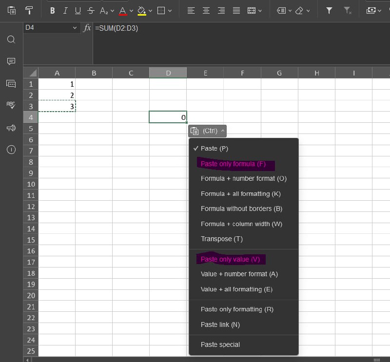Toggle bold formatting

[x=52, y=11]
